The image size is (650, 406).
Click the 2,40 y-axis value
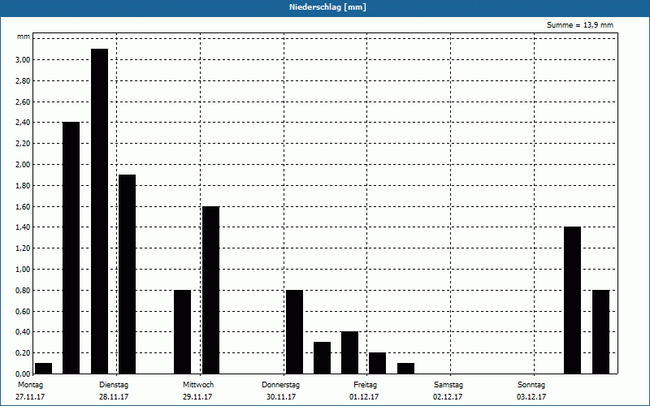23,123
